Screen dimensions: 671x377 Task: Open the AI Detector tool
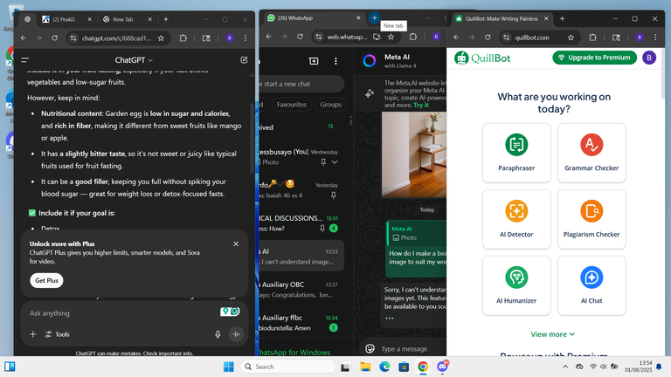pos(516,219)
